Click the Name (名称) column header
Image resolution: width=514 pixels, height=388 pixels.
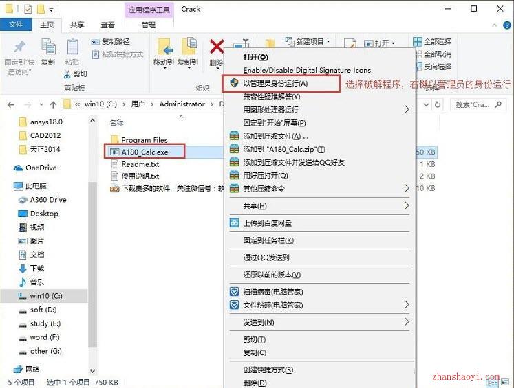pos(116,123)
